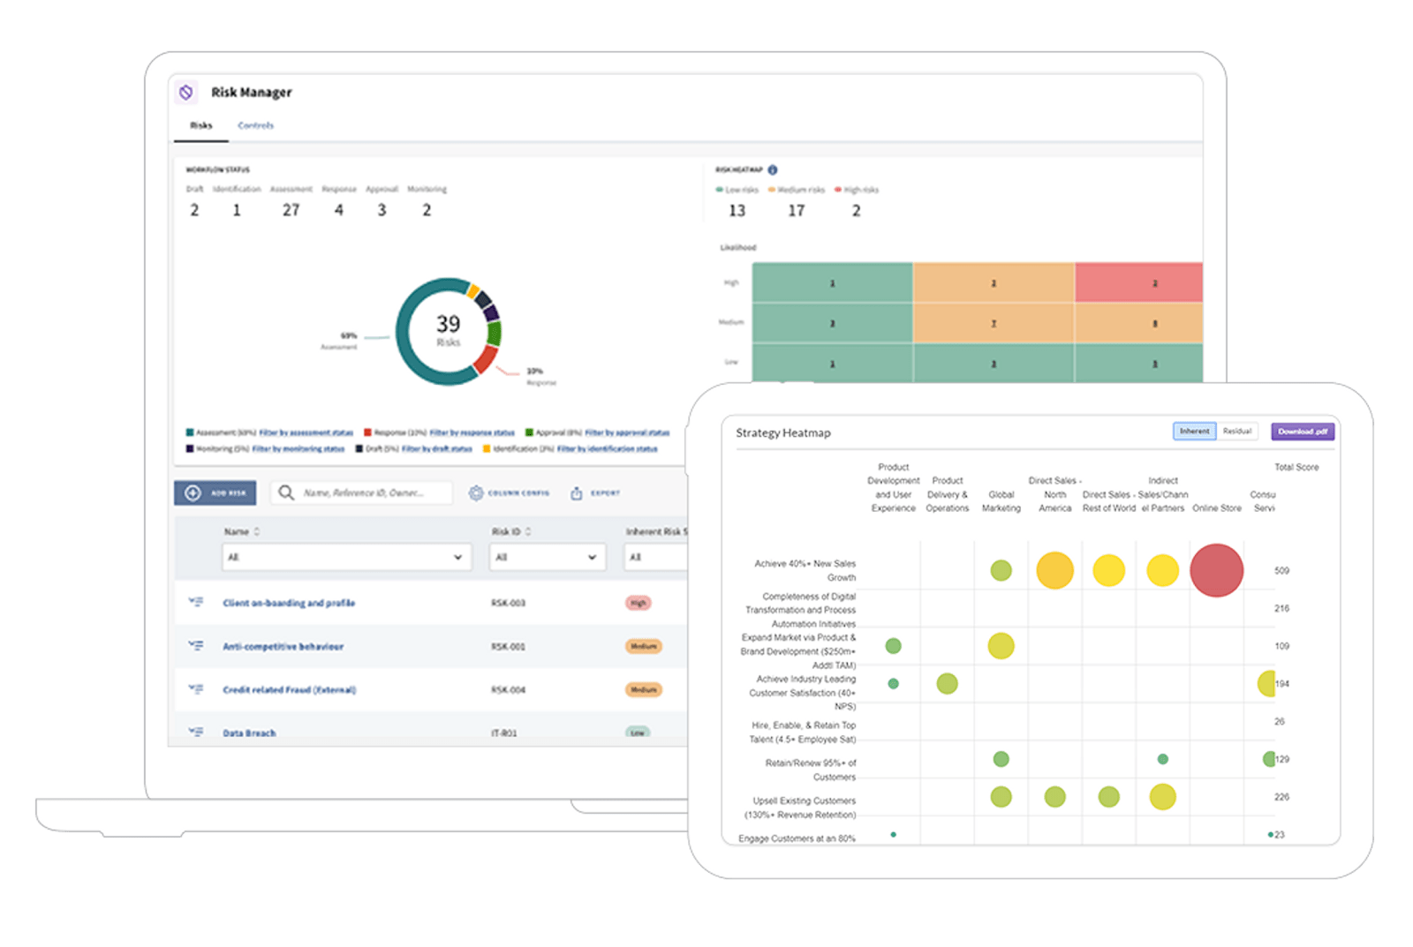Click the Risk Manager shield app logo

[186, 91]
